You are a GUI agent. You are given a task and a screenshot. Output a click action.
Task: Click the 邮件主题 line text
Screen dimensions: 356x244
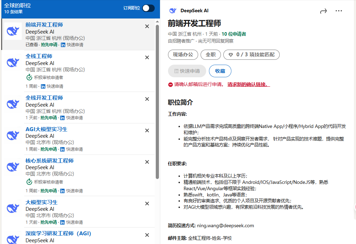pyautogui.click(x=200, y=238)
